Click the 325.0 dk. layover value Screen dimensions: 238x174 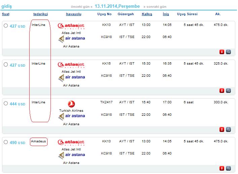(x=221, y=63)
